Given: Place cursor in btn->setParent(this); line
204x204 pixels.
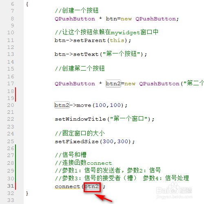Looking at the screenshot, I should click(x=93, y=40).
